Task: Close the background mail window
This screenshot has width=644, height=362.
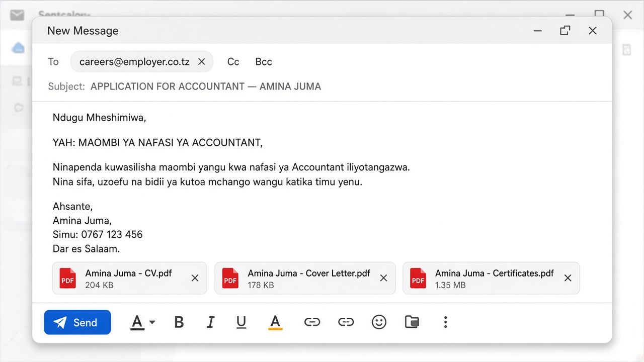Action: pos(627,15)
